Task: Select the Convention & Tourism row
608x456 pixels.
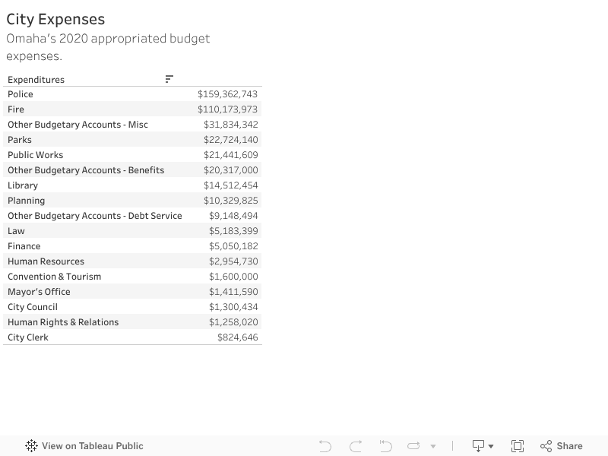Action: [54, 277]
